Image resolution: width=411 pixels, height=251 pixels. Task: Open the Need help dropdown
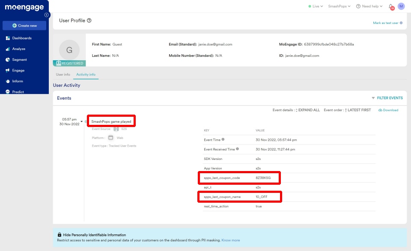pyautogui.click(x=369, y=6)
